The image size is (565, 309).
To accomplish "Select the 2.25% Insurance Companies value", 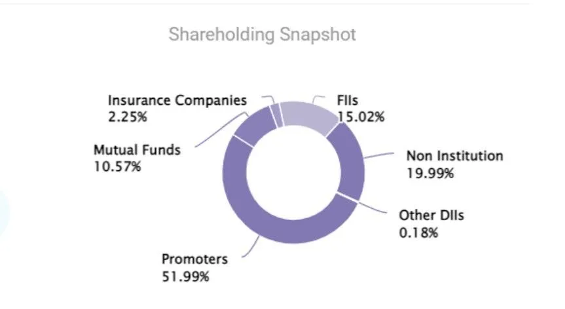I will coord(127,117).
